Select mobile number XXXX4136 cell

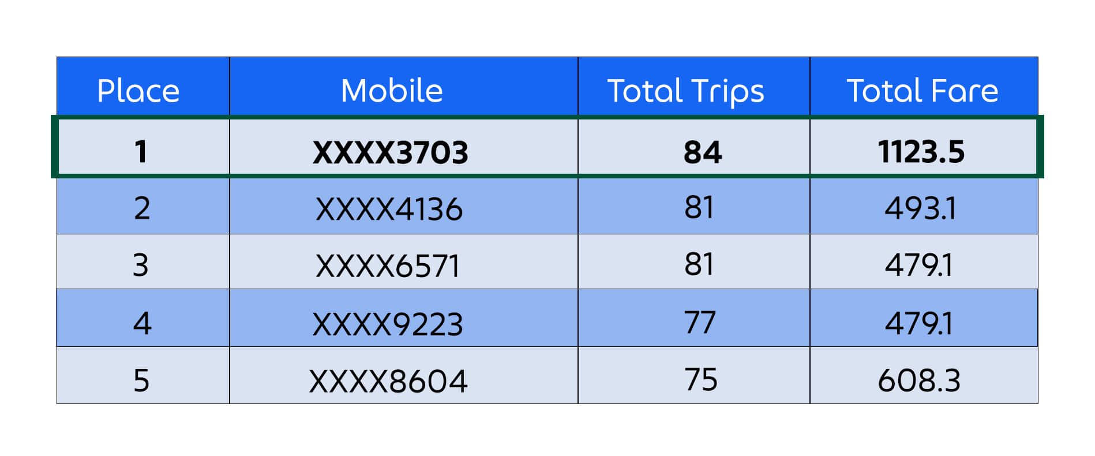click(x=404, y=206)
